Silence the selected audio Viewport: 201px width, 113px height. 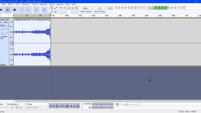point(65,12)
